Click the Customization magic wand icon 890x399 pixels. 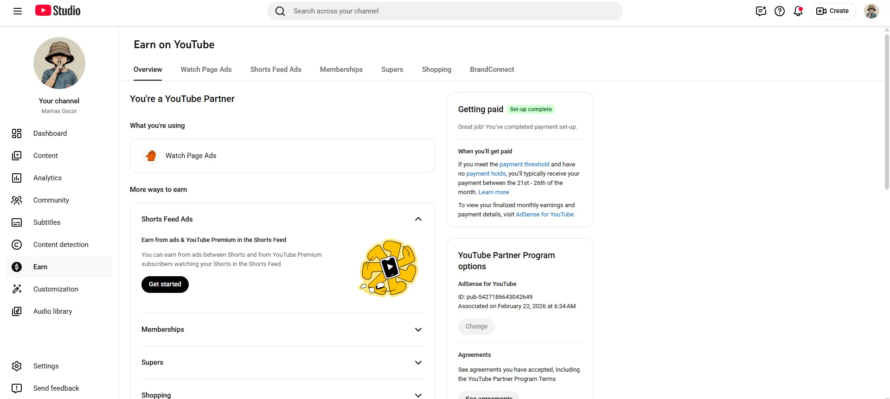[x=17, y=289]
